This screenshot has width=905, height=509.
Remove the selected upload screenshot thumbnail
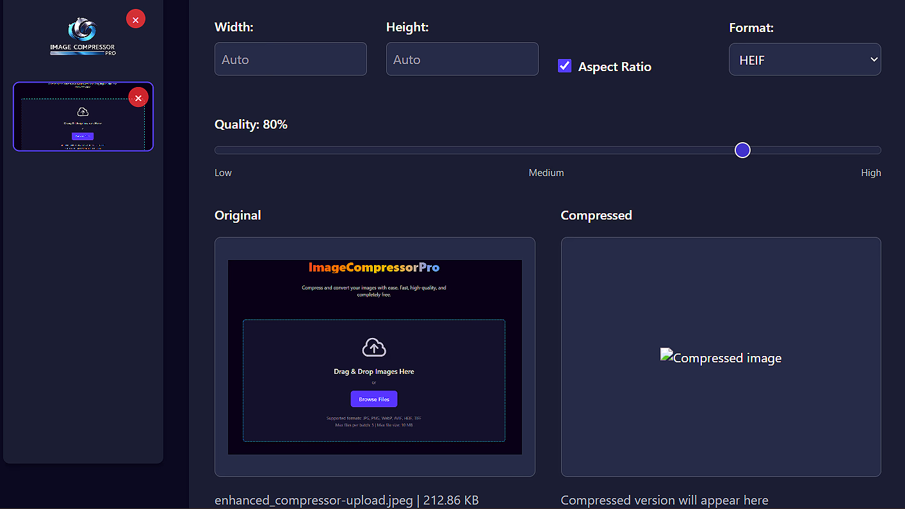[138, 97]
